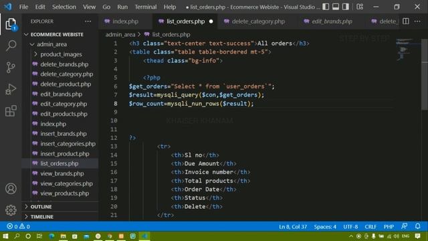Image resolution: width=428 pixels, height=241 pixels.
Task: Close unsaved list_orders.php tab dot
Action: (211, 21)
